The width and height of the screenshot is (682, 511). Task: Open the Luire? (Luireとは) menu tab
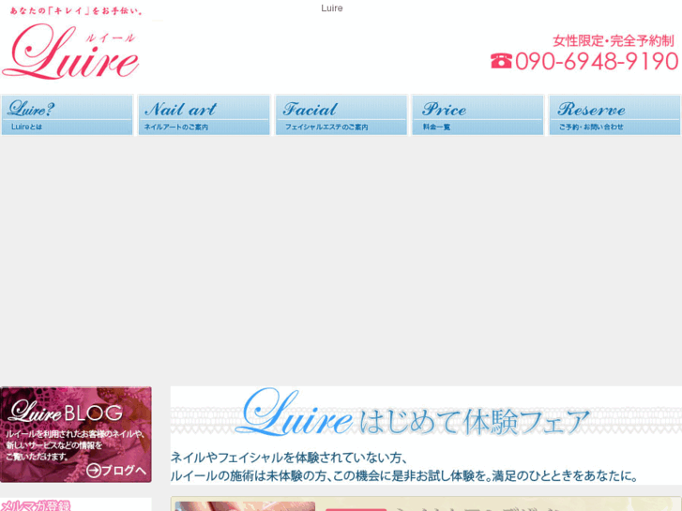pyautogui.click(x=67, y=115)
